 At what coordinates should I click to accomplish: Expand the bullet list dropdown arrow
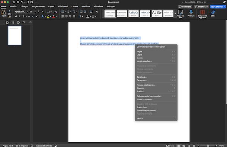[65, 12]
